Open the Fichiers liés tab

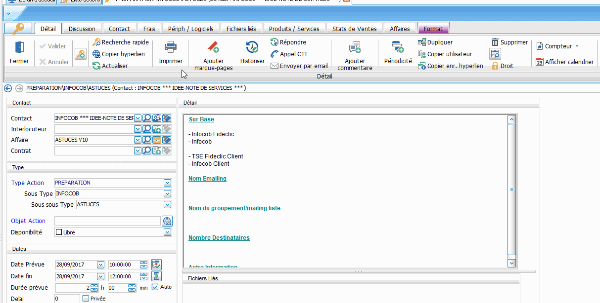pyautogui.click(x=241, y=29)
